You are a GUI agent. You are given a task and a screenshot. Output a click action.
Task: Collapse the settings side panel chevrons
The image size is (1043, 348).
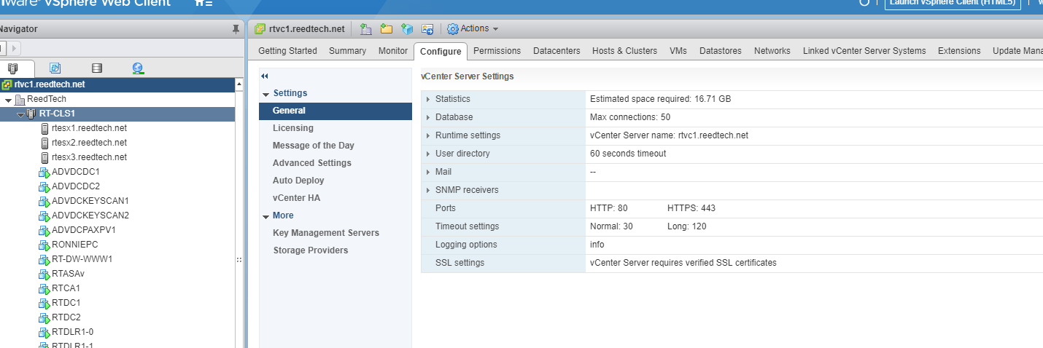(x=265, y=76)
